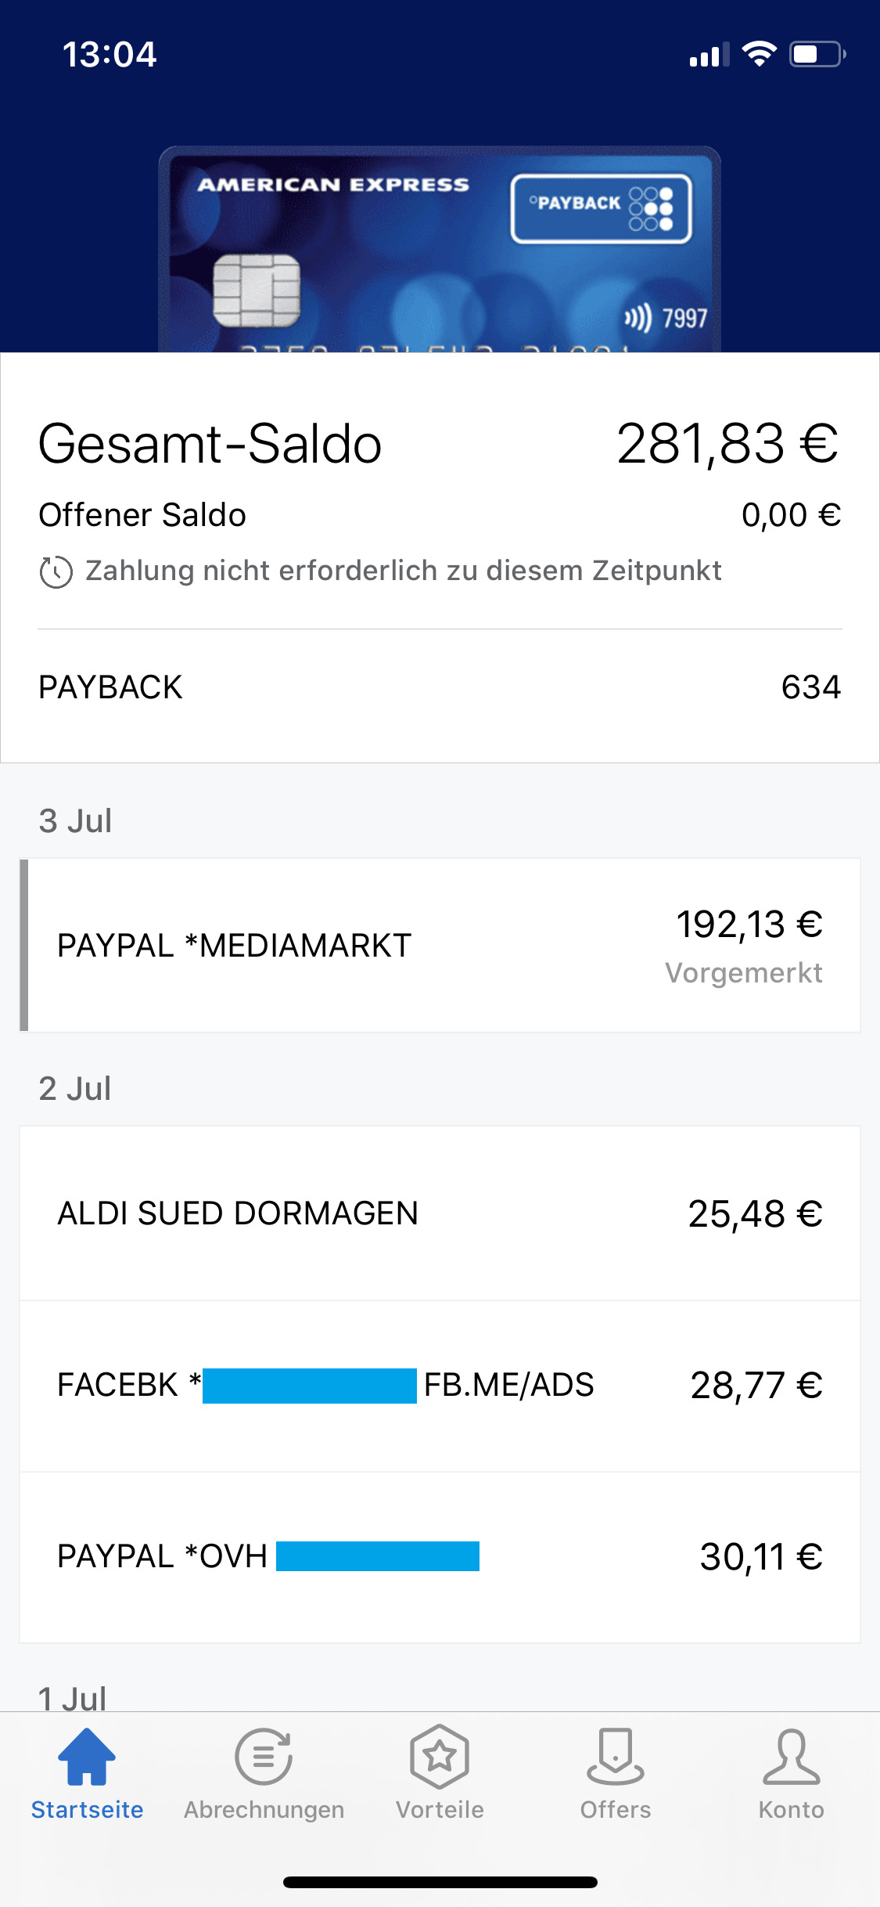Tap the Offener Saldo row
Viewport: 880px width, 1907px height.
(440, 515)
